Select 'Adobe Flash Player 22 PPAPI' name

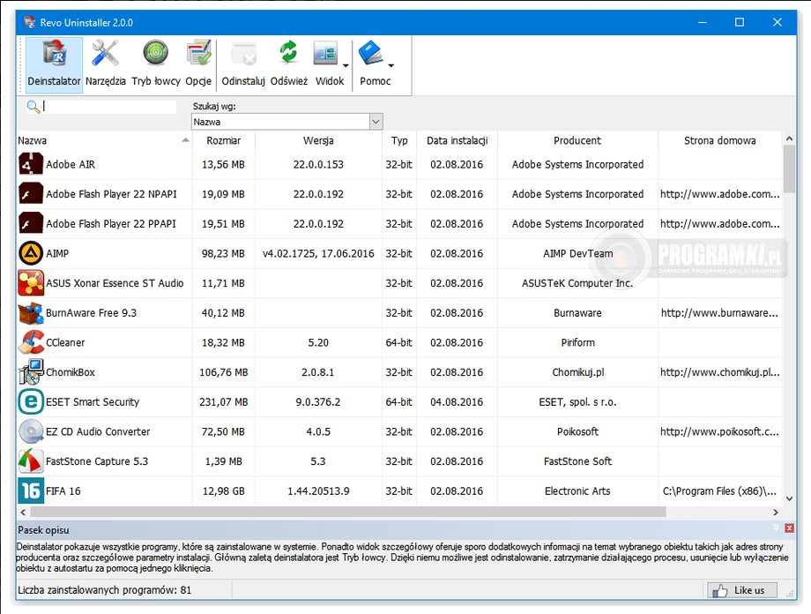111,224
